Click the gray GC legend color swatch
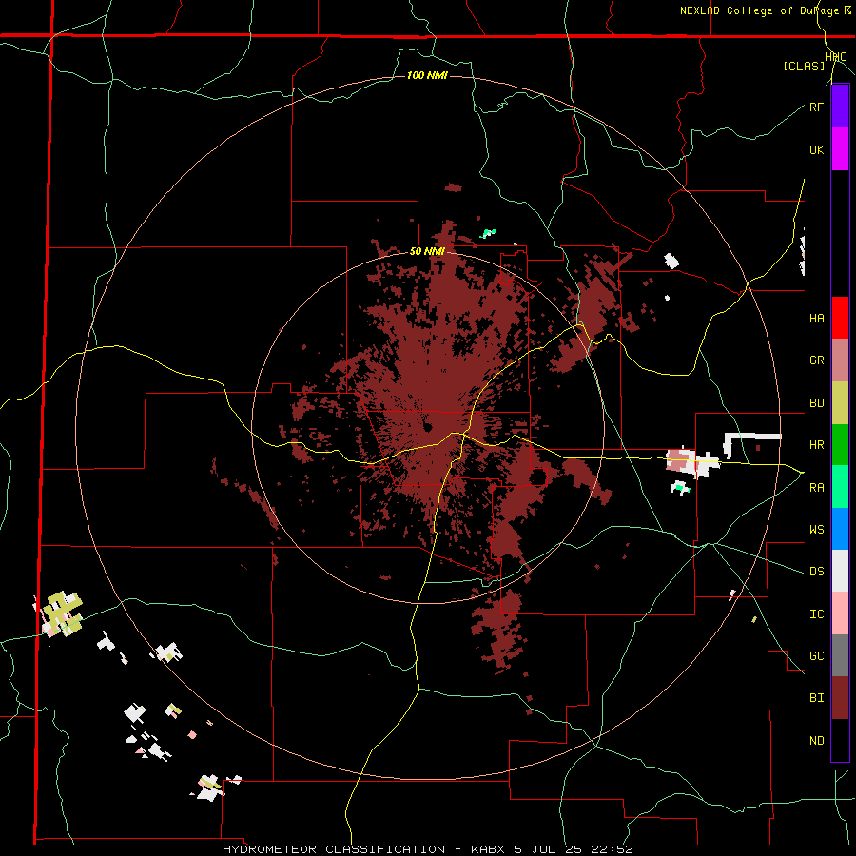This screenshot has width=856, height=856. click(840, 655)
